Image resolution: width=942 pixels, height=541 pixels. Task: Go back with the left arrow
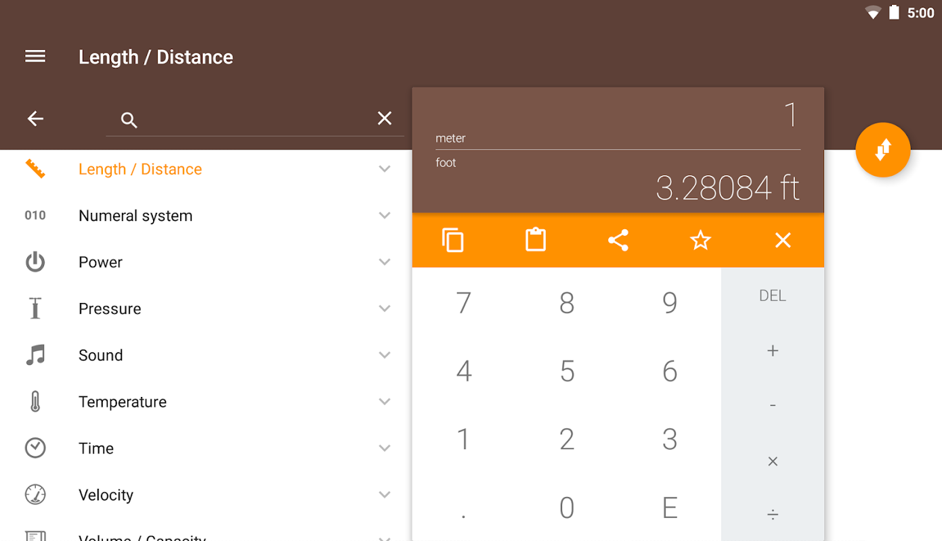pyautogui.click(x=35, y=119)
